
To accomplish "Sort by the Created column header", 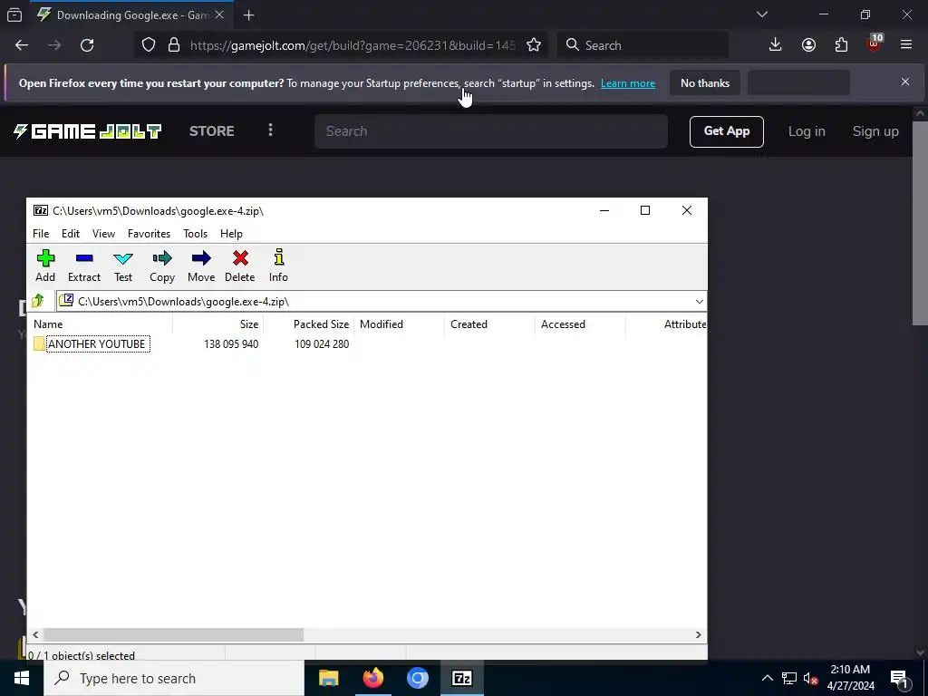I will click(489, 324).
